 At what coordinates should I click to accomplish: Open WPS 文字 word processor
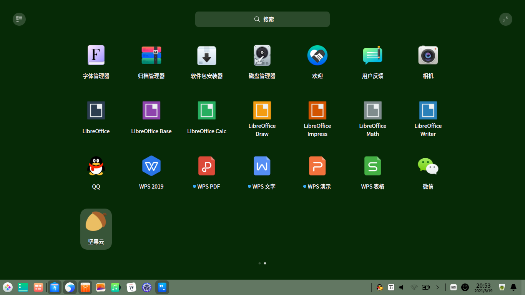[262, 166]
